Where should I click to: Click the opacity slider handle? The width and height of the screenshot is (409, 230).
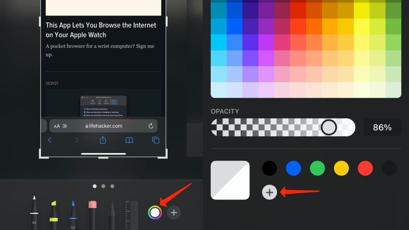pyautogui.click(x=328, y=127)
